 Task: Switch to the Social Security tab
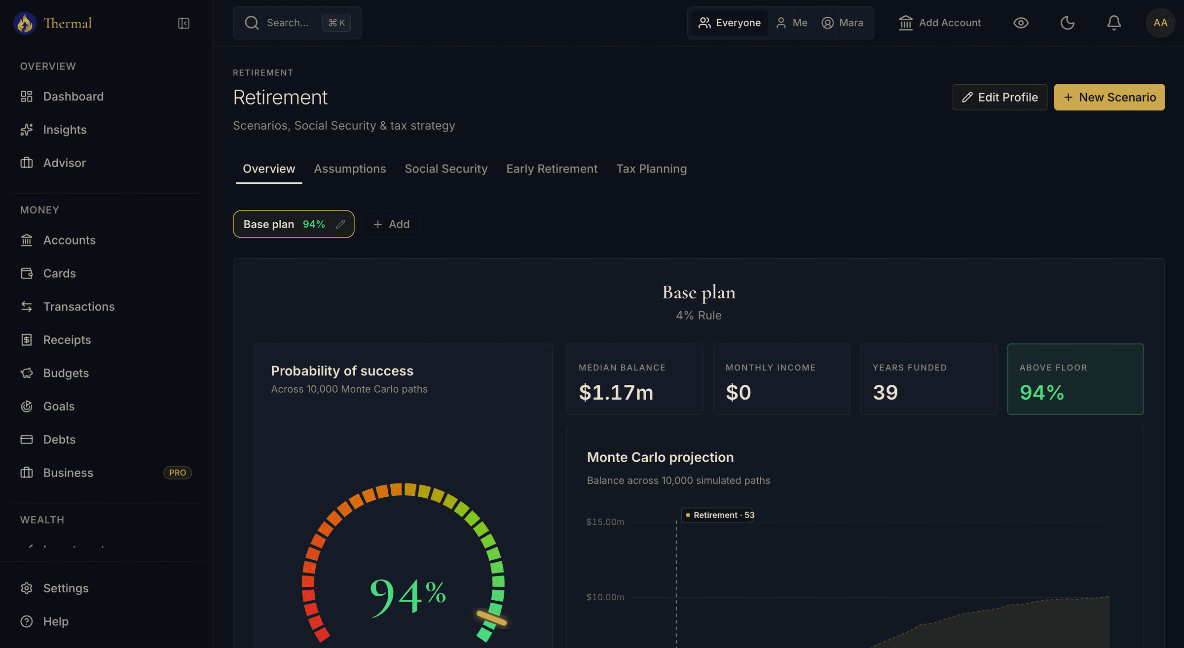click(x=446, y=169)
